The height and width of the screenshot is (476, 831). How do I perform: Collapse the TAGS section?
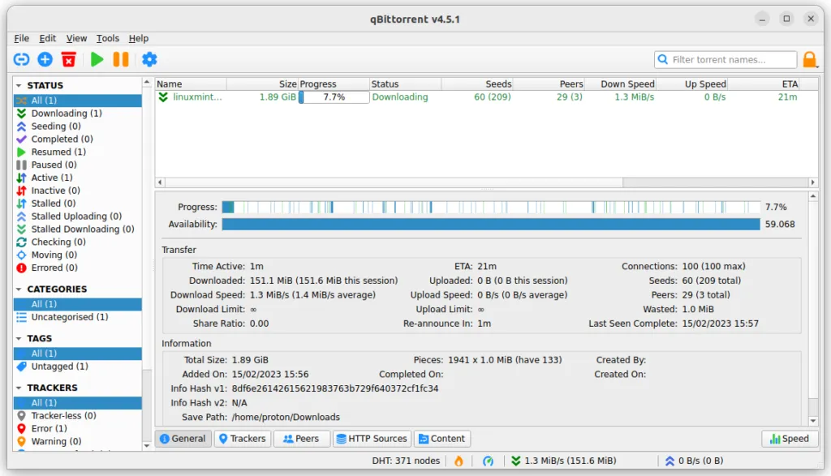click(19, 338)
